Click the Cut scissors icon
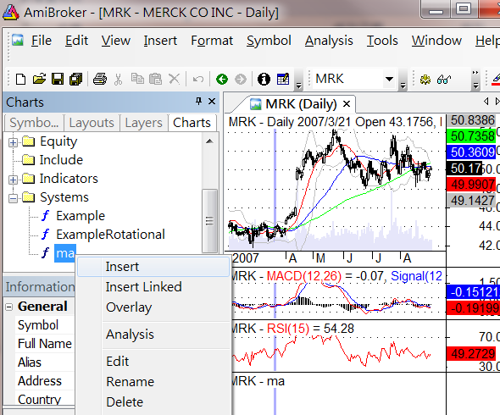This screenshot has height=415, width=500. coord(118,79)
